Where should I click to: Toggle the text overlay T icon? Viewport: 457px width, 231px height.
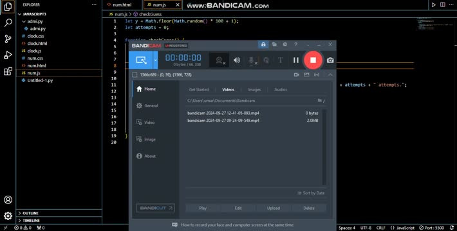click(281, 60)
